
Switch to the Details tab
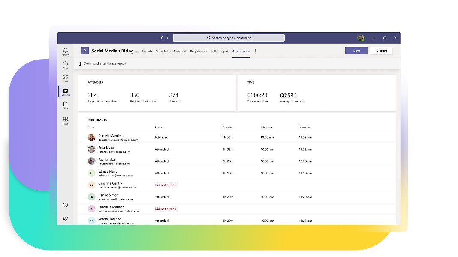click(147, 51)
